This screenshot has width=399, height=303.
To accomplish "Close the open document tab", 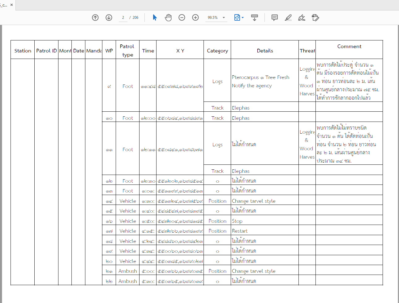I will coord(12,5).
